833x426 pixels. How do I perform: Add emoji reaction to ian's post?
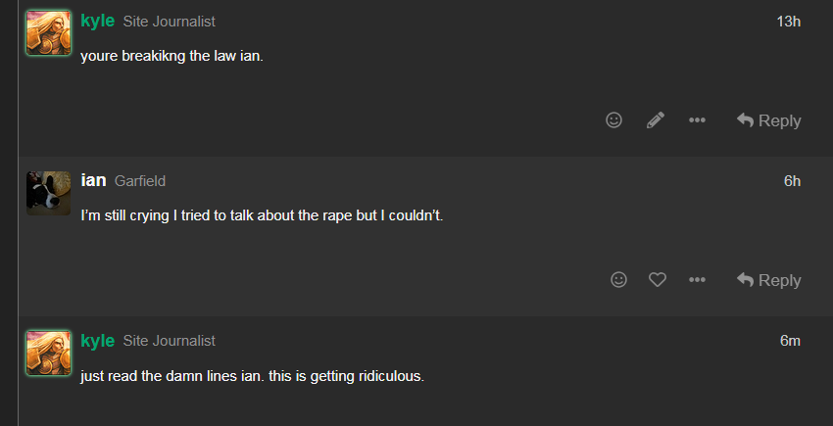pos(618,279)
